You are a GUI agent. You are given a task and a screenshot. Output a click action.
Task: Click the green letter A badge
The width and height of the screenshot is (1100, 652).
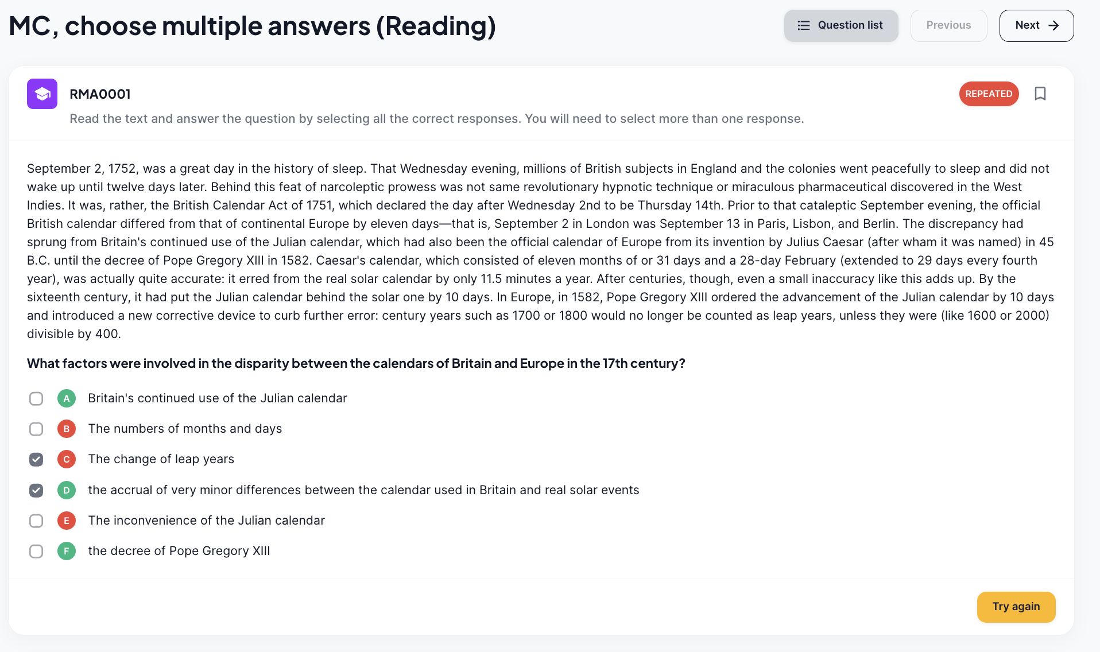[67, 398]
